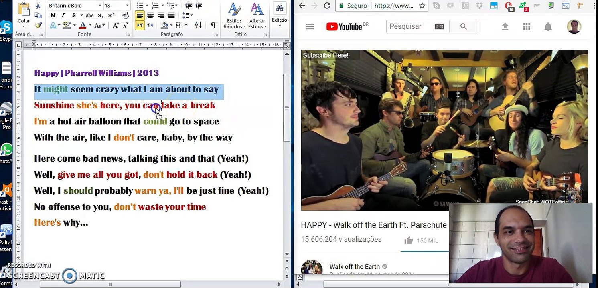Reload the YouTube page in Chrome
598x288 pixels.
coord(327,6)
